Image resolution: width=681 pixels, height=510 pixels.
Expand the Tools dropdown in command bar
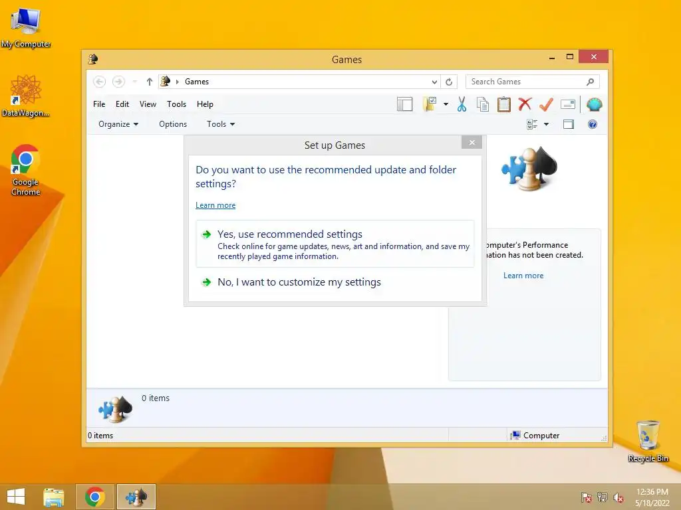click(221, 124)
